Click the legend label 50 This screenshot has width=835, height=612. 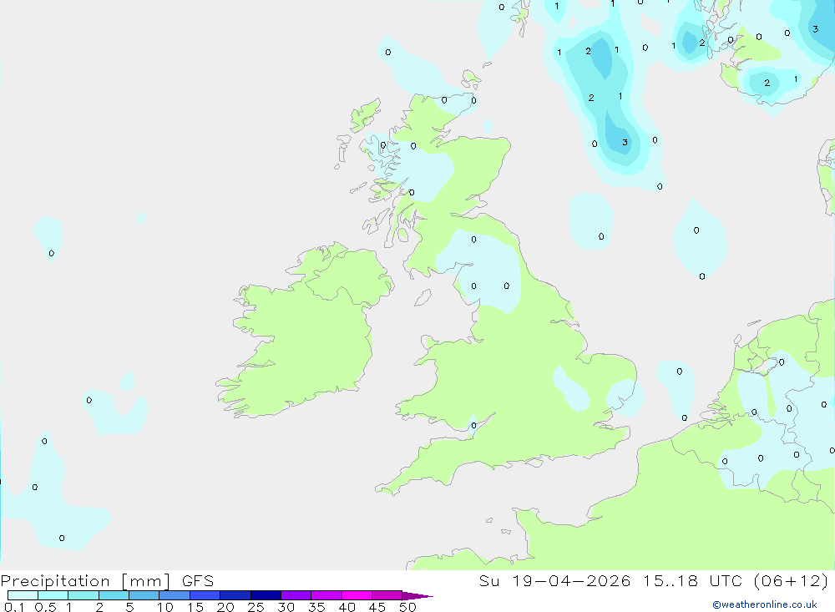tap(407, 607)
